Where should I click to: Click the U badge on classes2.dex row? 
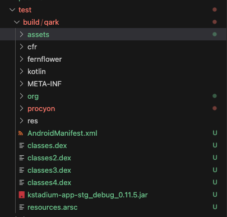[x=215, y=158]
